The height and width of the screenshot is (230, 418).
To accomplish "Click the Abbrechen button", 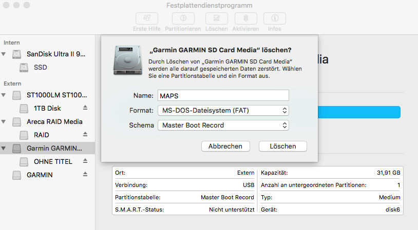I will click(225, 146).
